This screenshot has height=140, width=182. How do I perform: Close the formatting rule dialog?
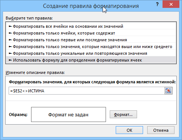(x=171, y=5)
